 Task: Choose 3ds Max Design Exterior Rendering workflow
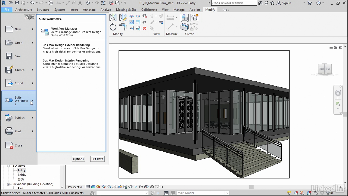[72, 48]
